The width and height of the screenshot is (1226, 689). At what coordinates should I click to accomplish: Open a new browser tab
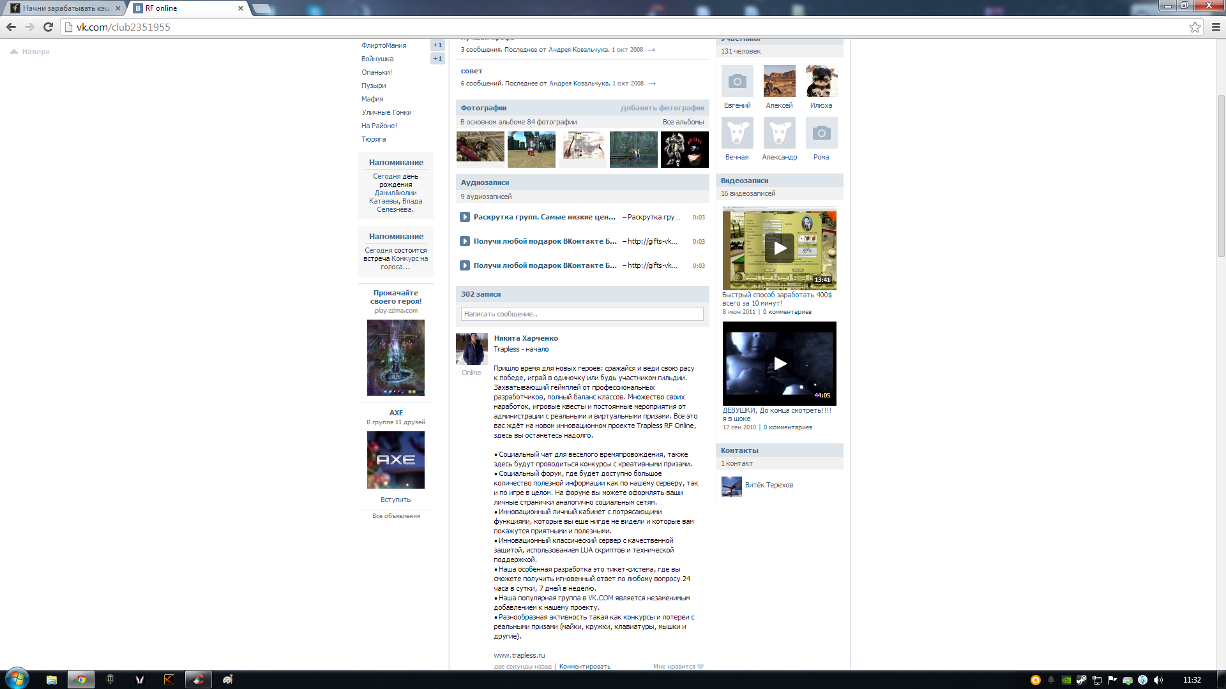point(262,8)
